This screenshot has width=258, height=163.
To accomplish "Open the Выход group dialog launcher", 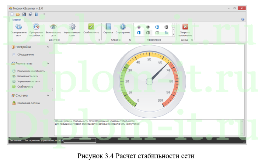I will tap(192, 40).
